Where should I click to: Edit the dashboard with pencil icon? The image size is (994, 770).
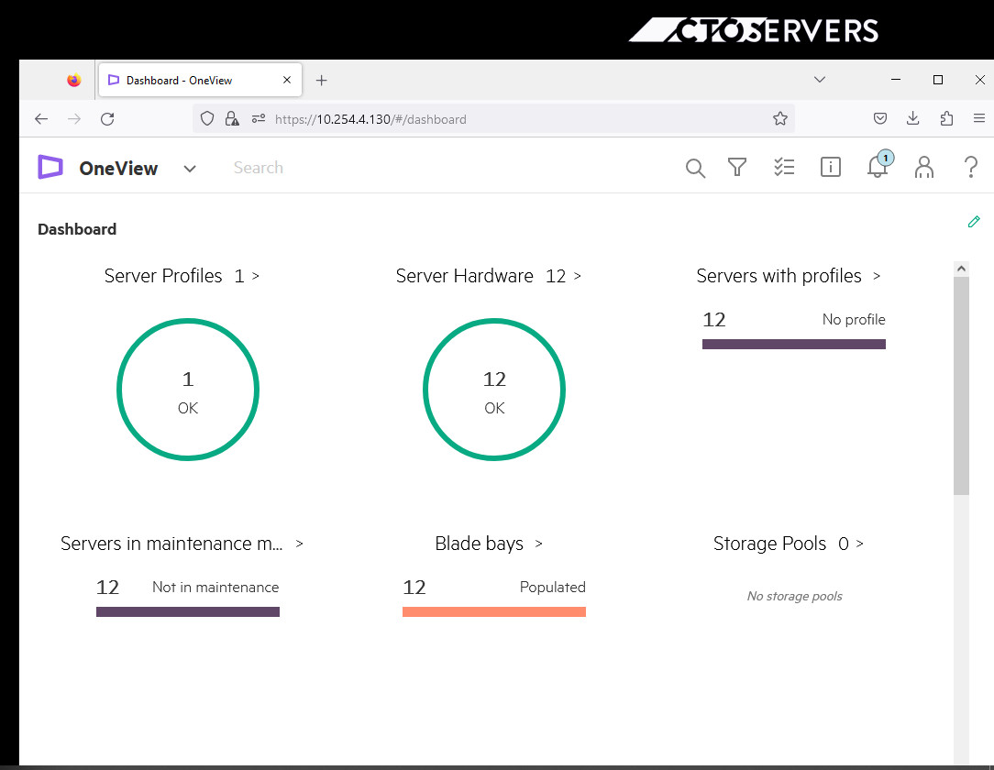click(974, 222)
